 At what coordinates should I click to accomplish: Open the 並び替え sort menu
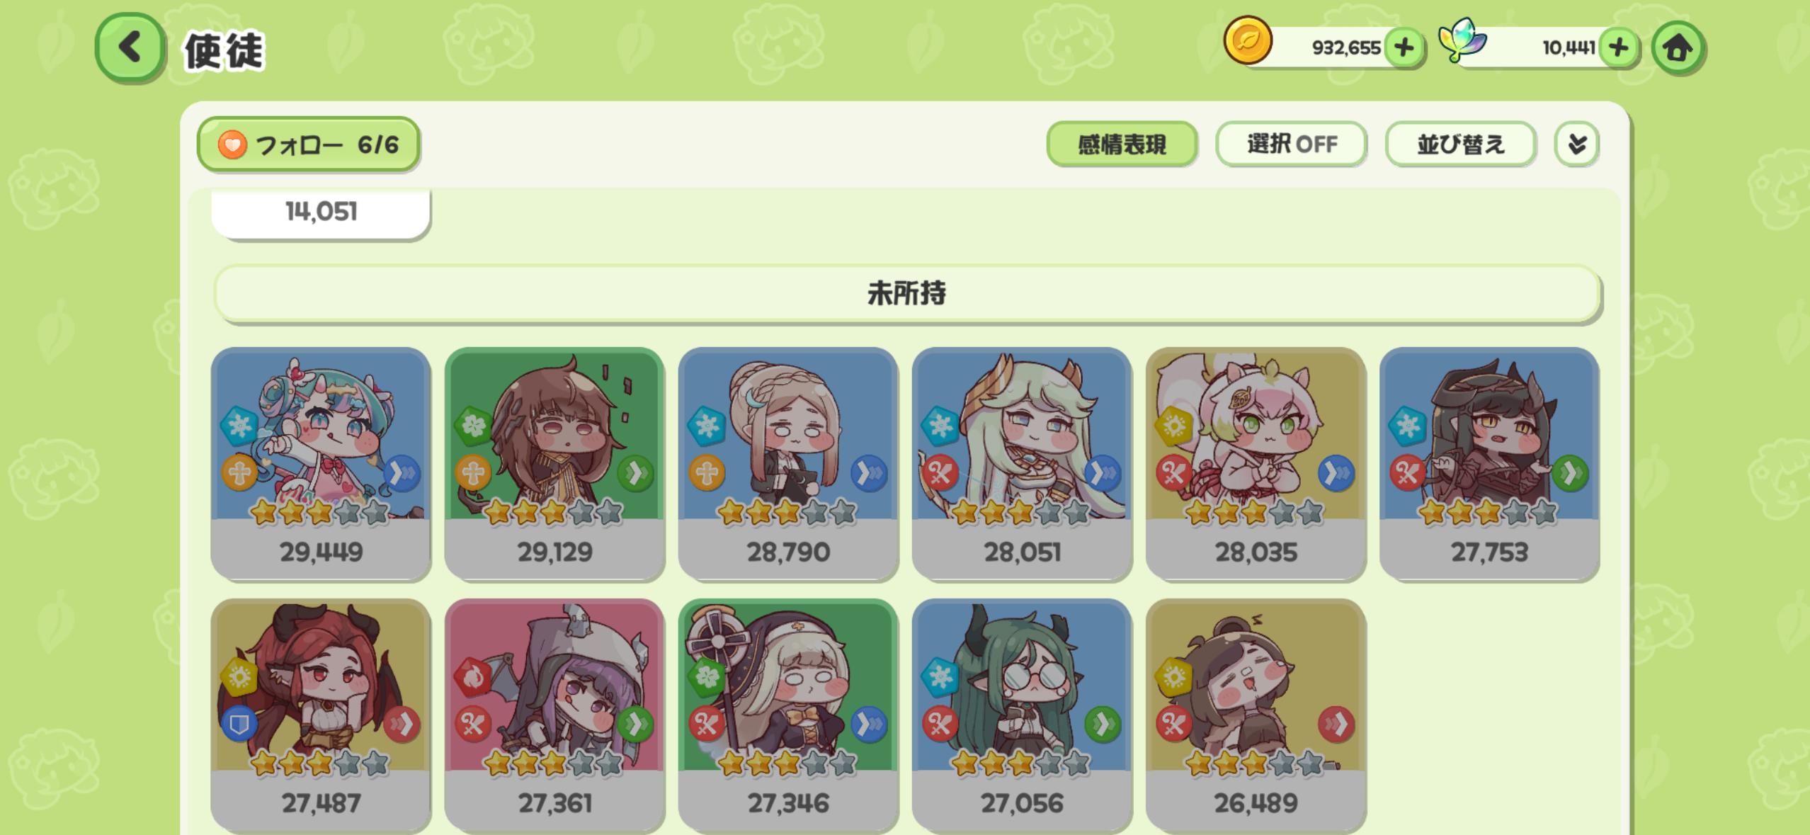[x=1460, y=144]
